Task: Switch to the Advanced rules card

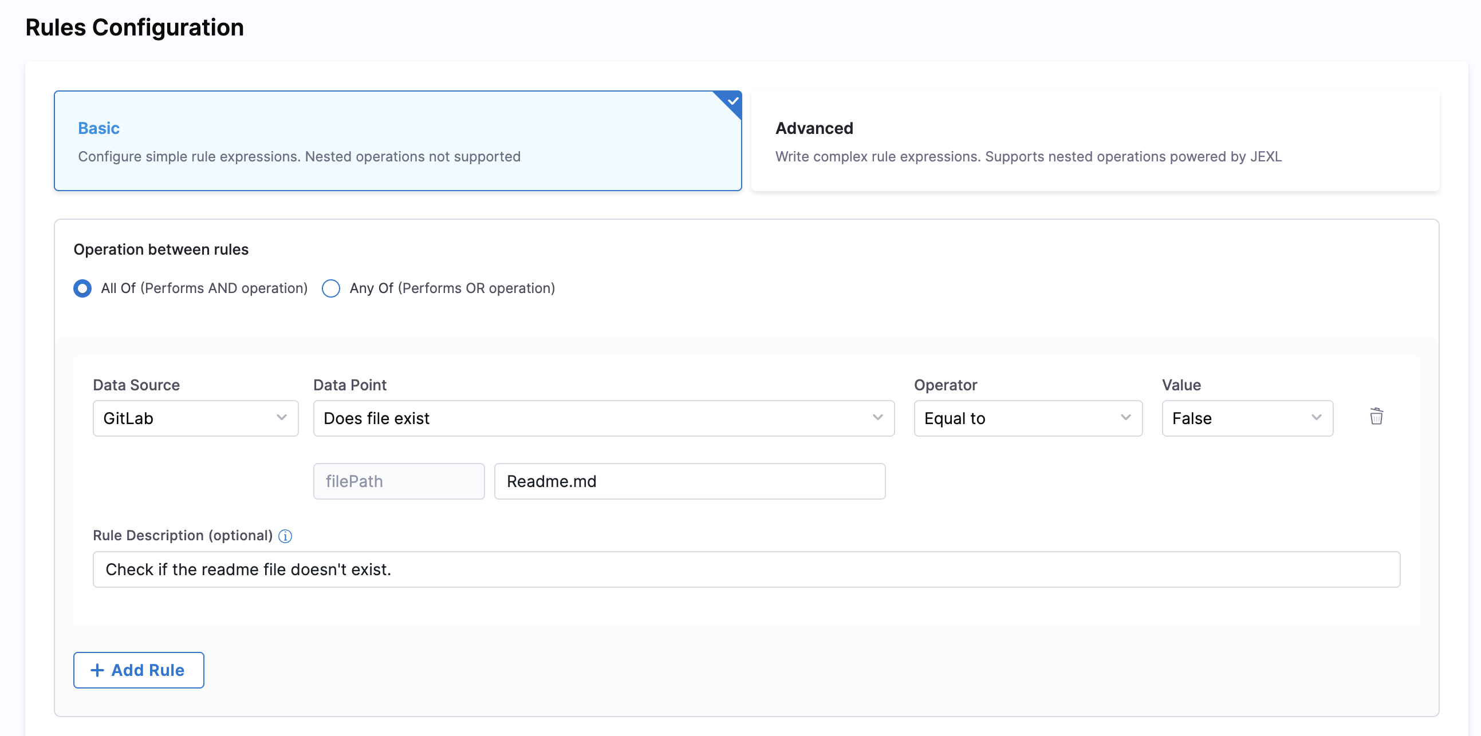Action: click(x=1094, y=141)
